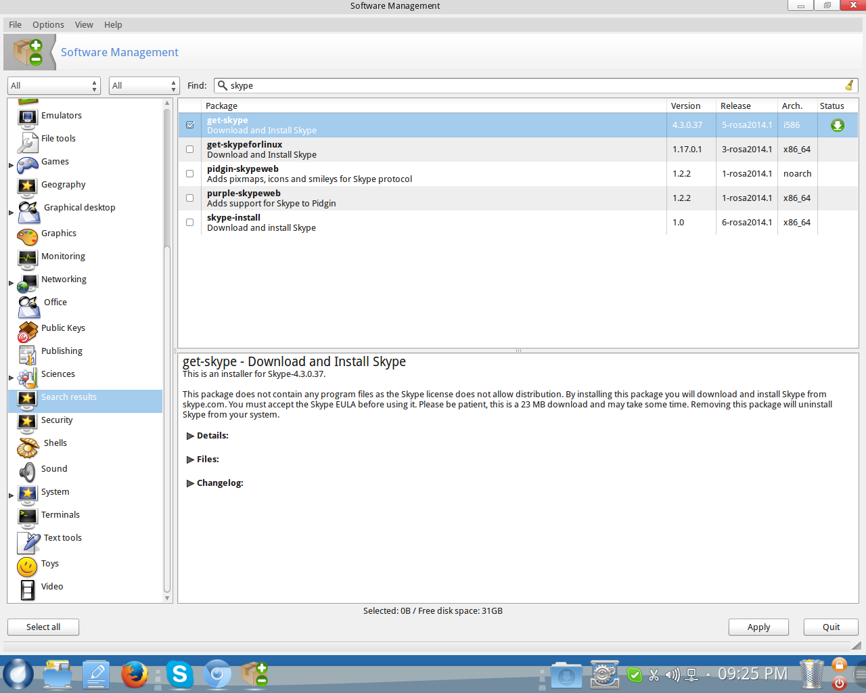Open the Monitoring category icon
The height and width of the screenshot is (693, 866).
pos(28,259)
